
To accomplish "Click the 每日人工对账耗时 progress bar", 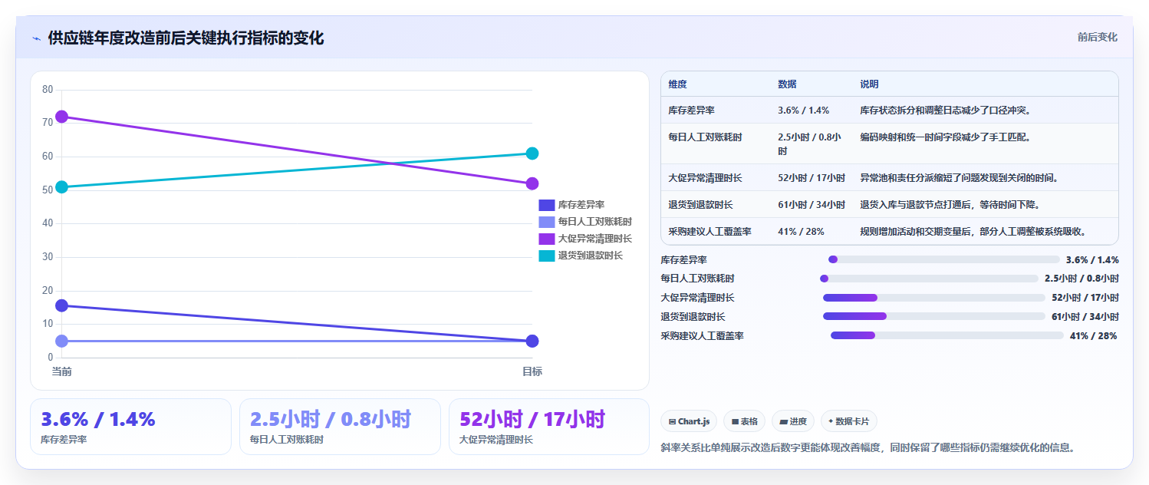I will (x=929, y=279).
